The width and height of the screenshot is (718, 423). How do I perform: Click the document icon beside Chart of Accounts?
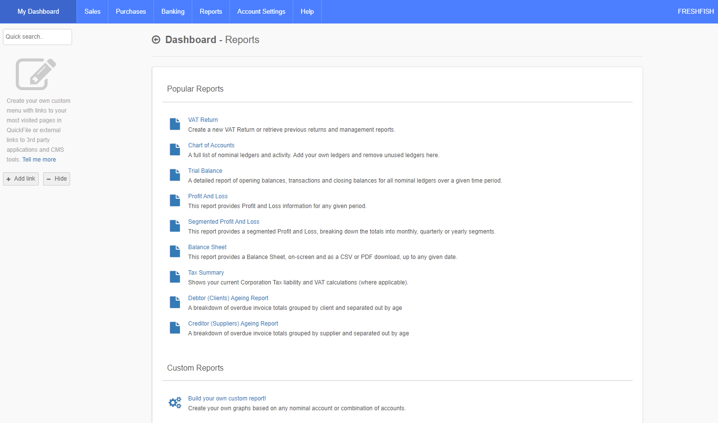175,150
